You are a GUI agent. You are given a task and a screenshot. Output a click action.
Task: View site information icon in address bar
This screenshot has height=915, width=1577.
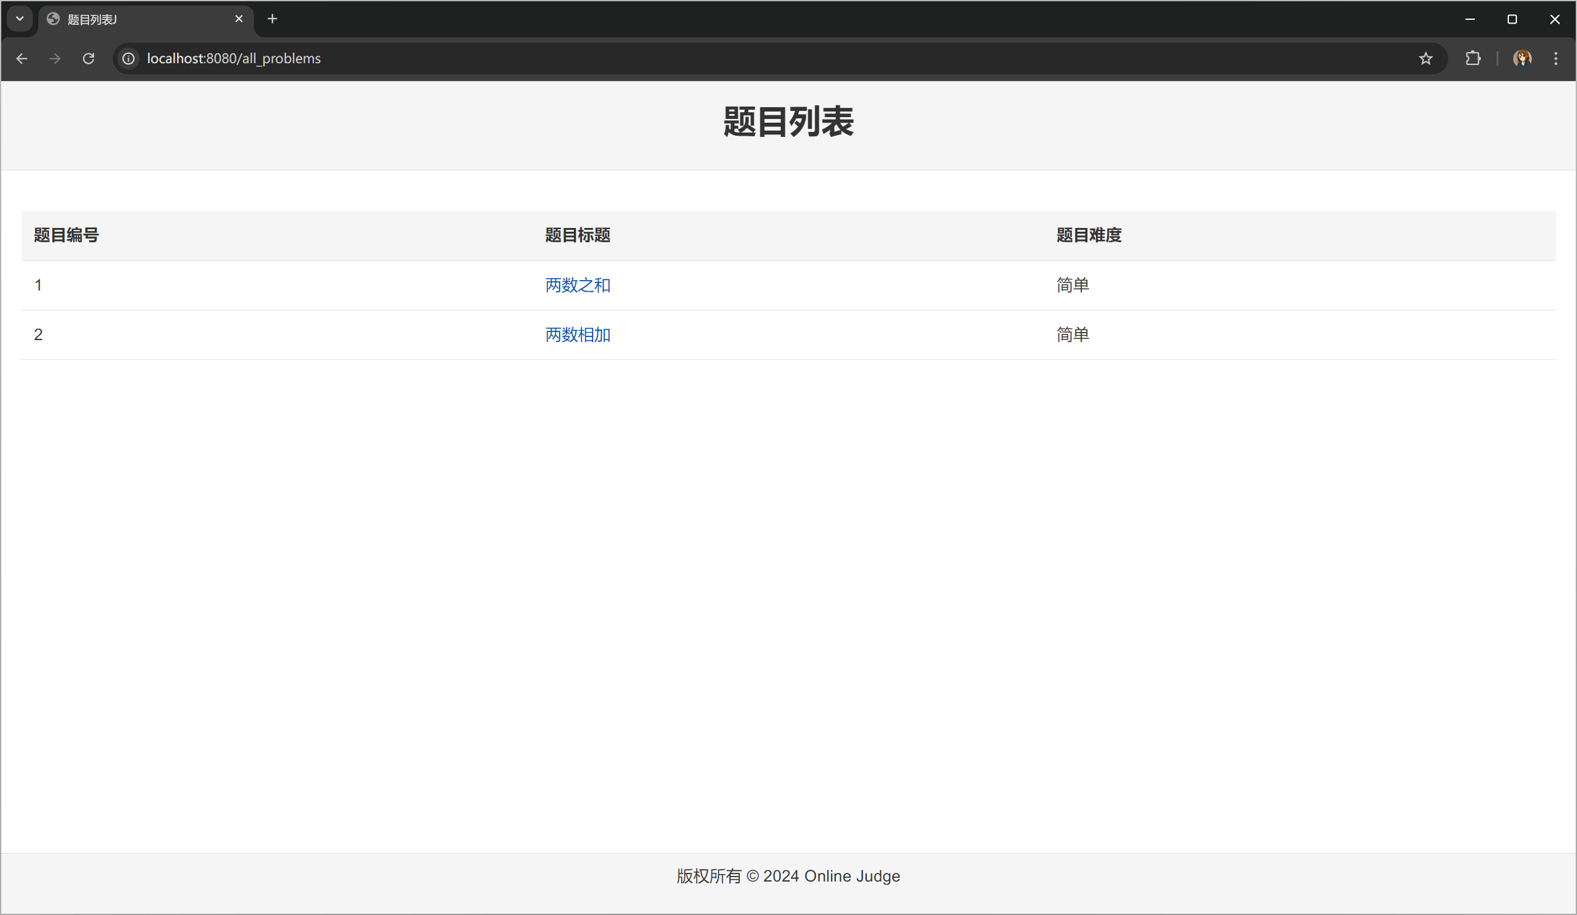128,59
